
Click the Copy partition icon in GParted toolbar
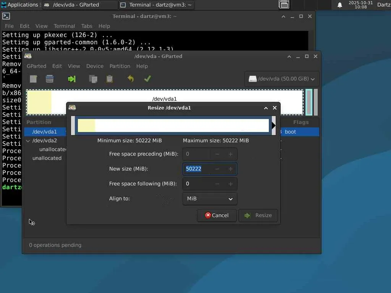[x=93, y=79]
